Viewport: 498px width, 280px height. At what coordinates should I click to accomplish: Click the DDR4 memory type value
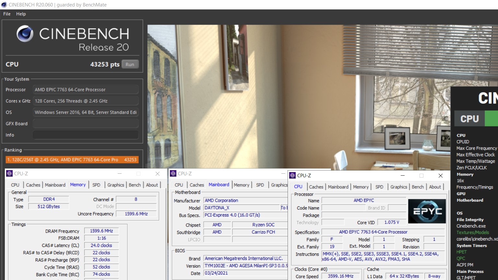[x=49, y=199]
